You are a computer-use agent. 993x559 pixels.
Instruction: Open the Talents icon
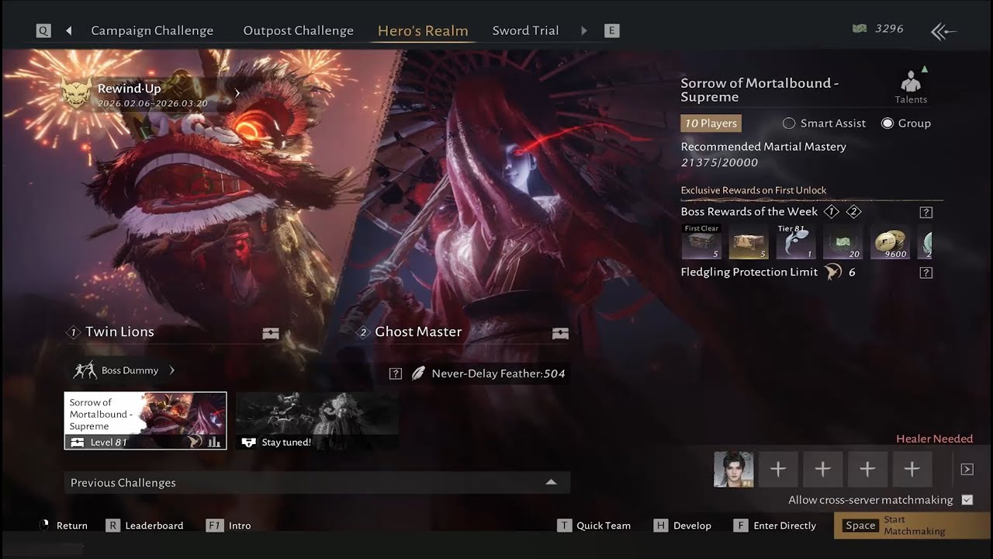[911, 85]
